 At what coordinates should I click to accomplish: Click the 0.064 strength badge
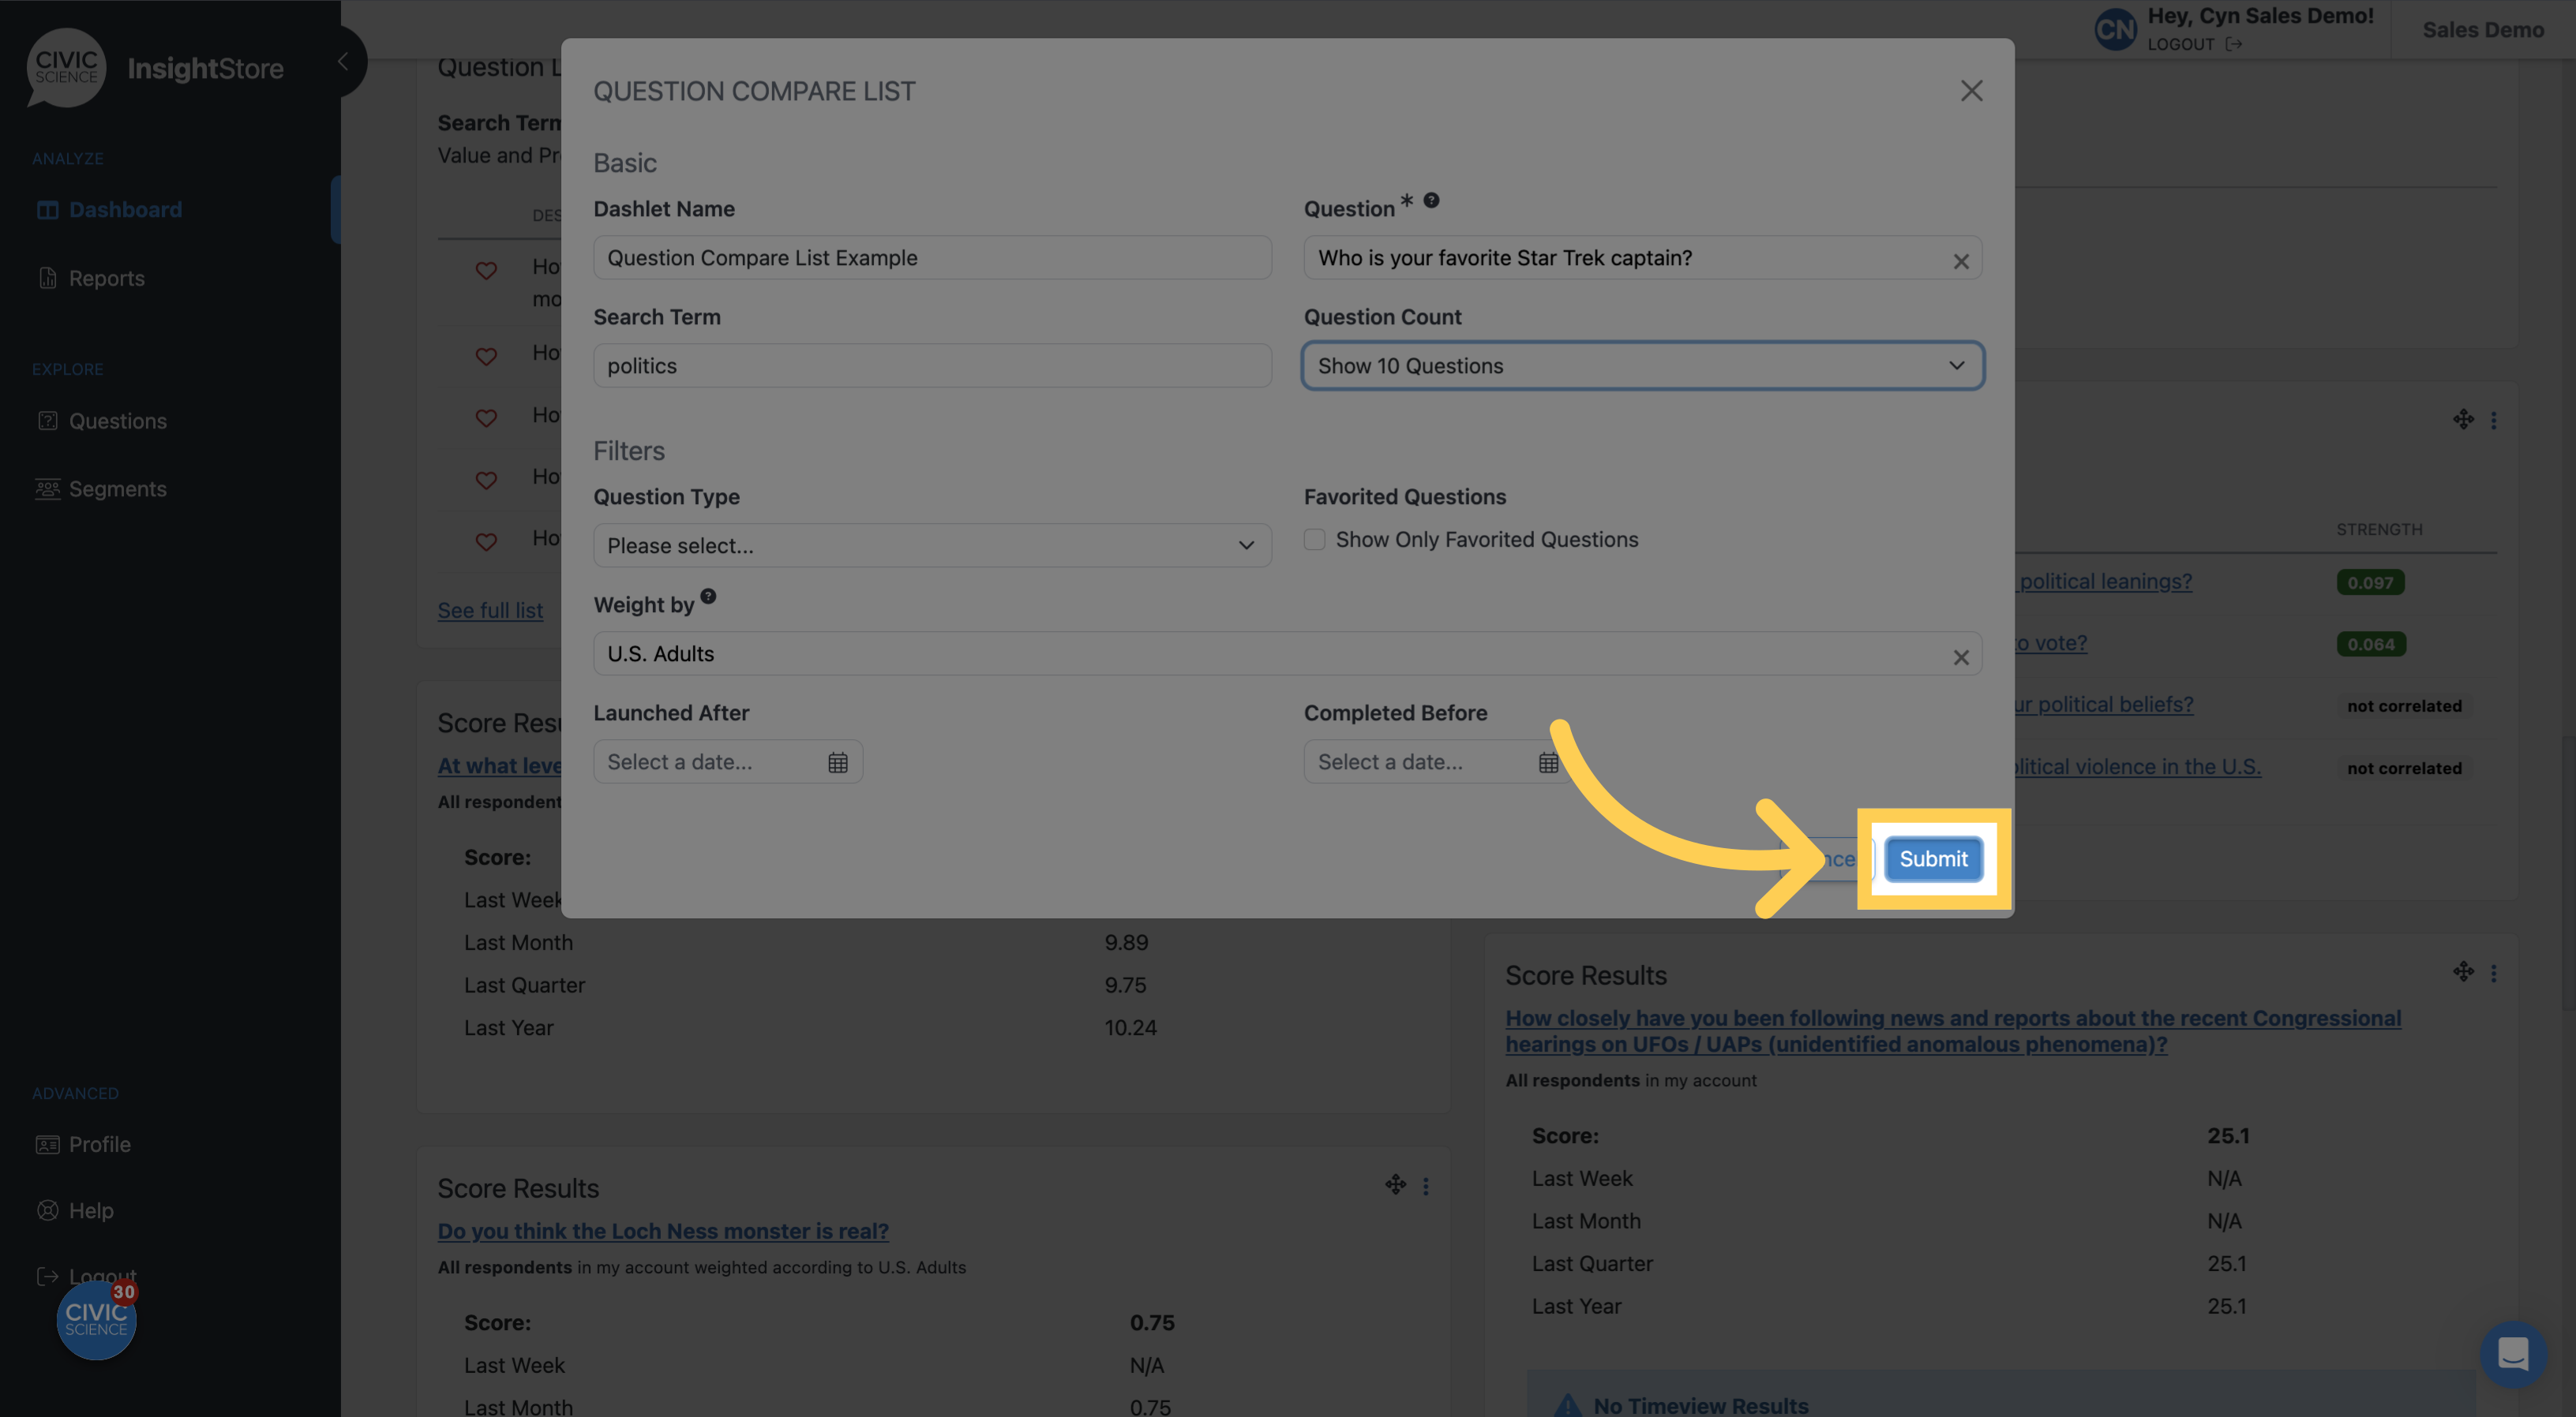pos(2371,645)
